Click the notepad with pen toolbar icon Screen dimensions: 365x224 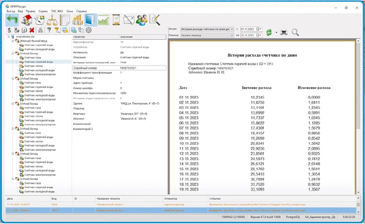[39, 20]
